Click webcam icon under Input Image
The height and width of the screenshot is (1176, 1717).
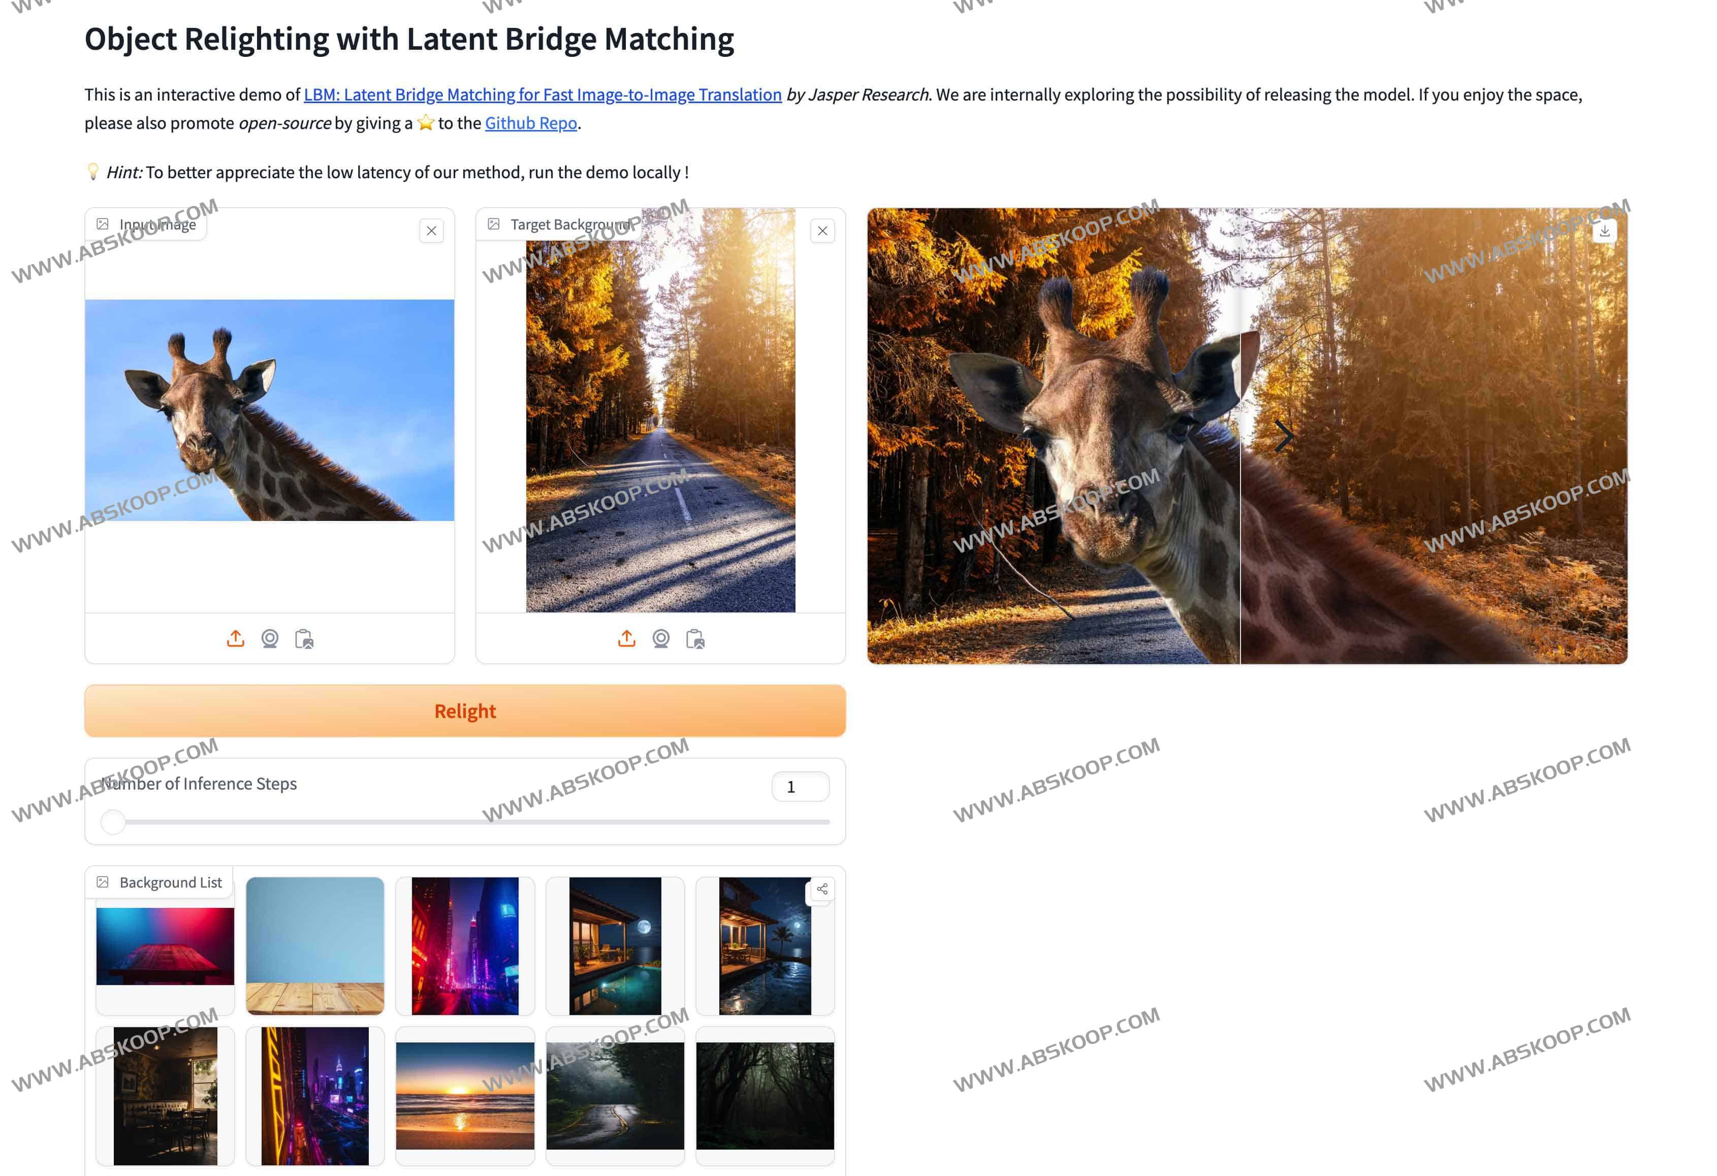coord(270,639)
